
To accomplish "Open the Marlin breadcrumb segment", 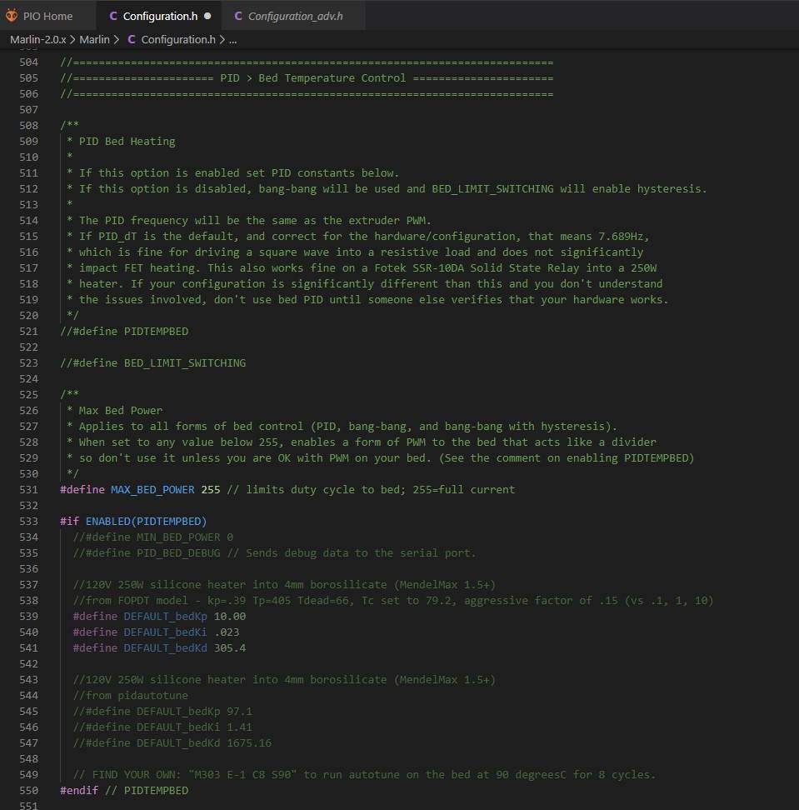I will click(94, 39).
